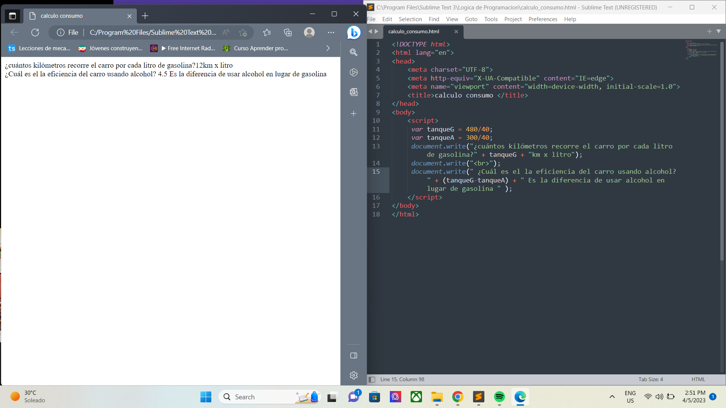
Task: Select the calculo consumo browser tab
Action: click(x=80, y=16)
